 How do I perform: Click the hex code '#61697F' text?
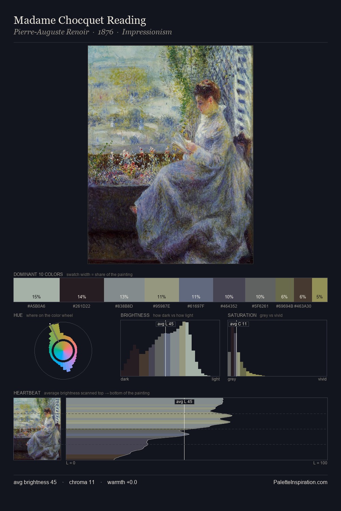[x=196, y=306]
